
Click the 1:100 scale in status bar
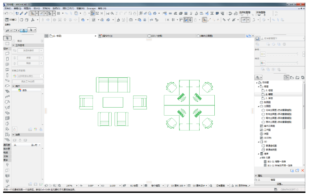point(113,186)
